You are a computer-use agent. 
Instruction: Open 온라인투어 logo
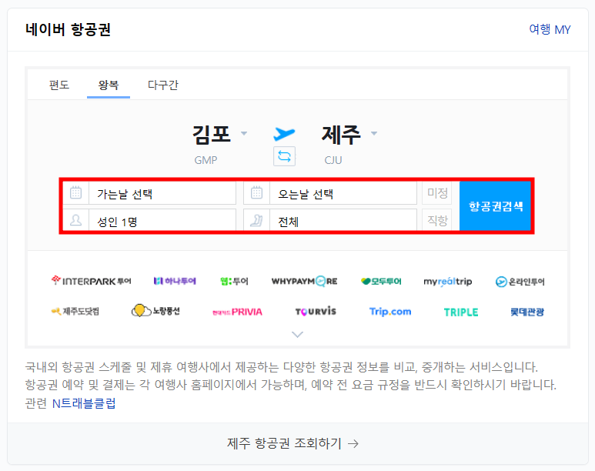click(x=520, y=282)
